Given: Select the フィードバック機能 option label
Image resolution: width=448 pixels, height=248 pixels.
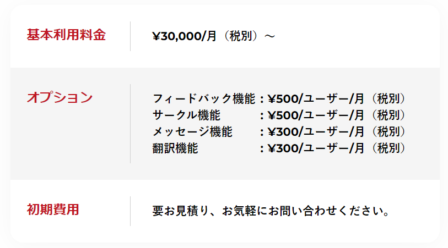Looking at the screenshot, I should coord(203,99).
